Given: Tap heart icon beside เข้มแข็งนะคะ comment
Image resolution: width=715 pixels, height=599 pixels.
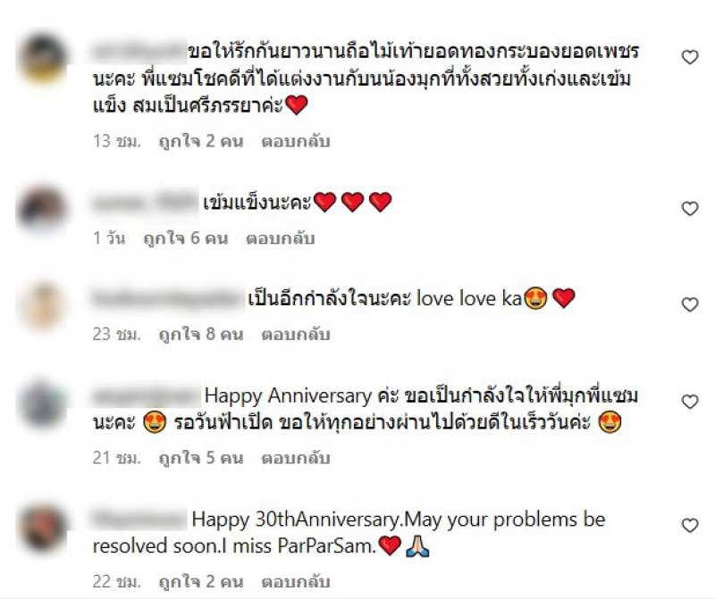Looking at the screenshot, I should pyautogui.click(x=690, y=208).
